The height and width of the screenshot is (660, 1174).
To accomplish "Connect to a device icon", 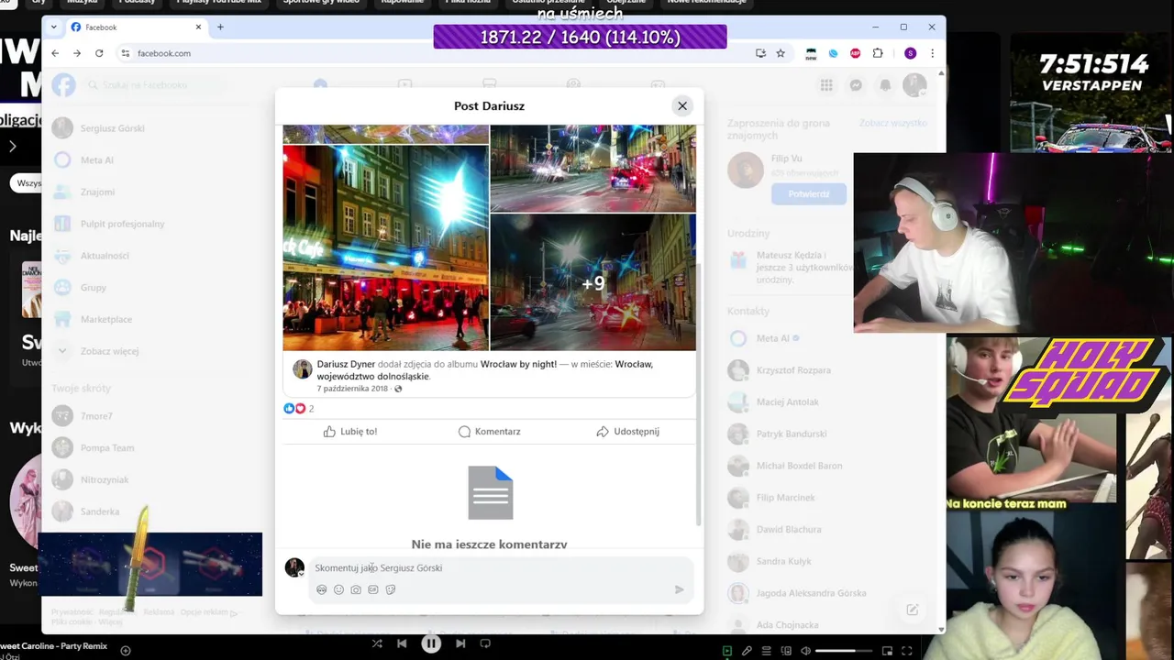I will [x=785, y=651].
